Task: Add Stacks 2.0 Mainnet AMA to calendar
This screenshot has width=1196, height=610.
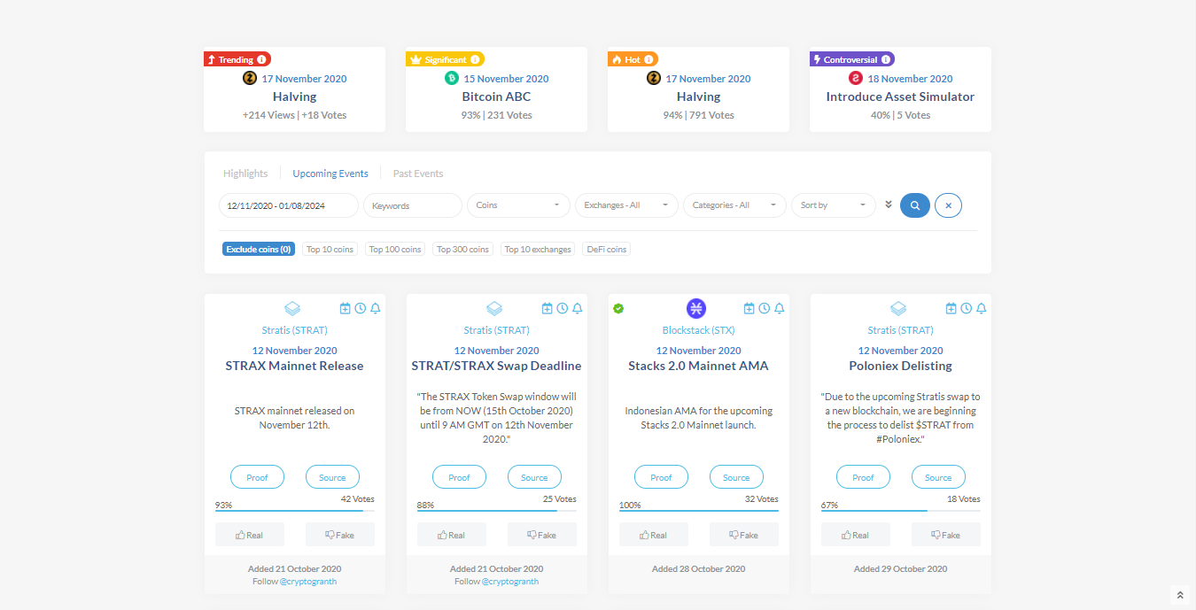Action: pyautogui.click(x=749, y=308)
